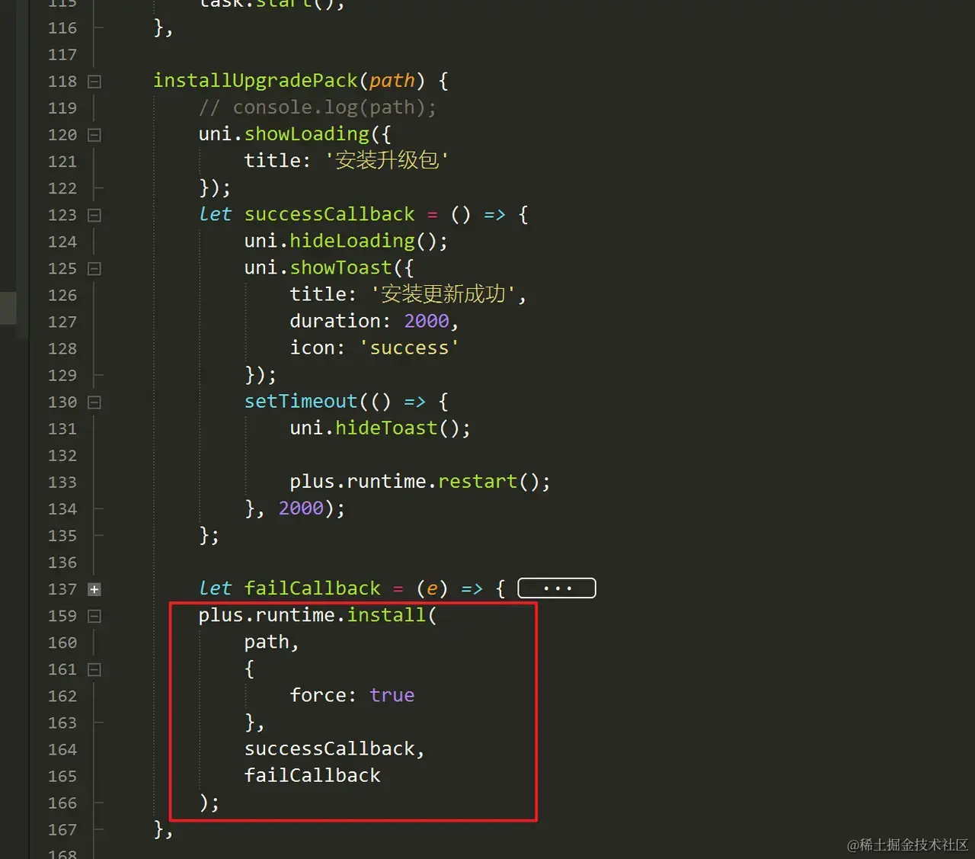The width and height of the screenshot is (975, 859).
Task: Click install method on line 159
Action: click(x=386, y=615)
